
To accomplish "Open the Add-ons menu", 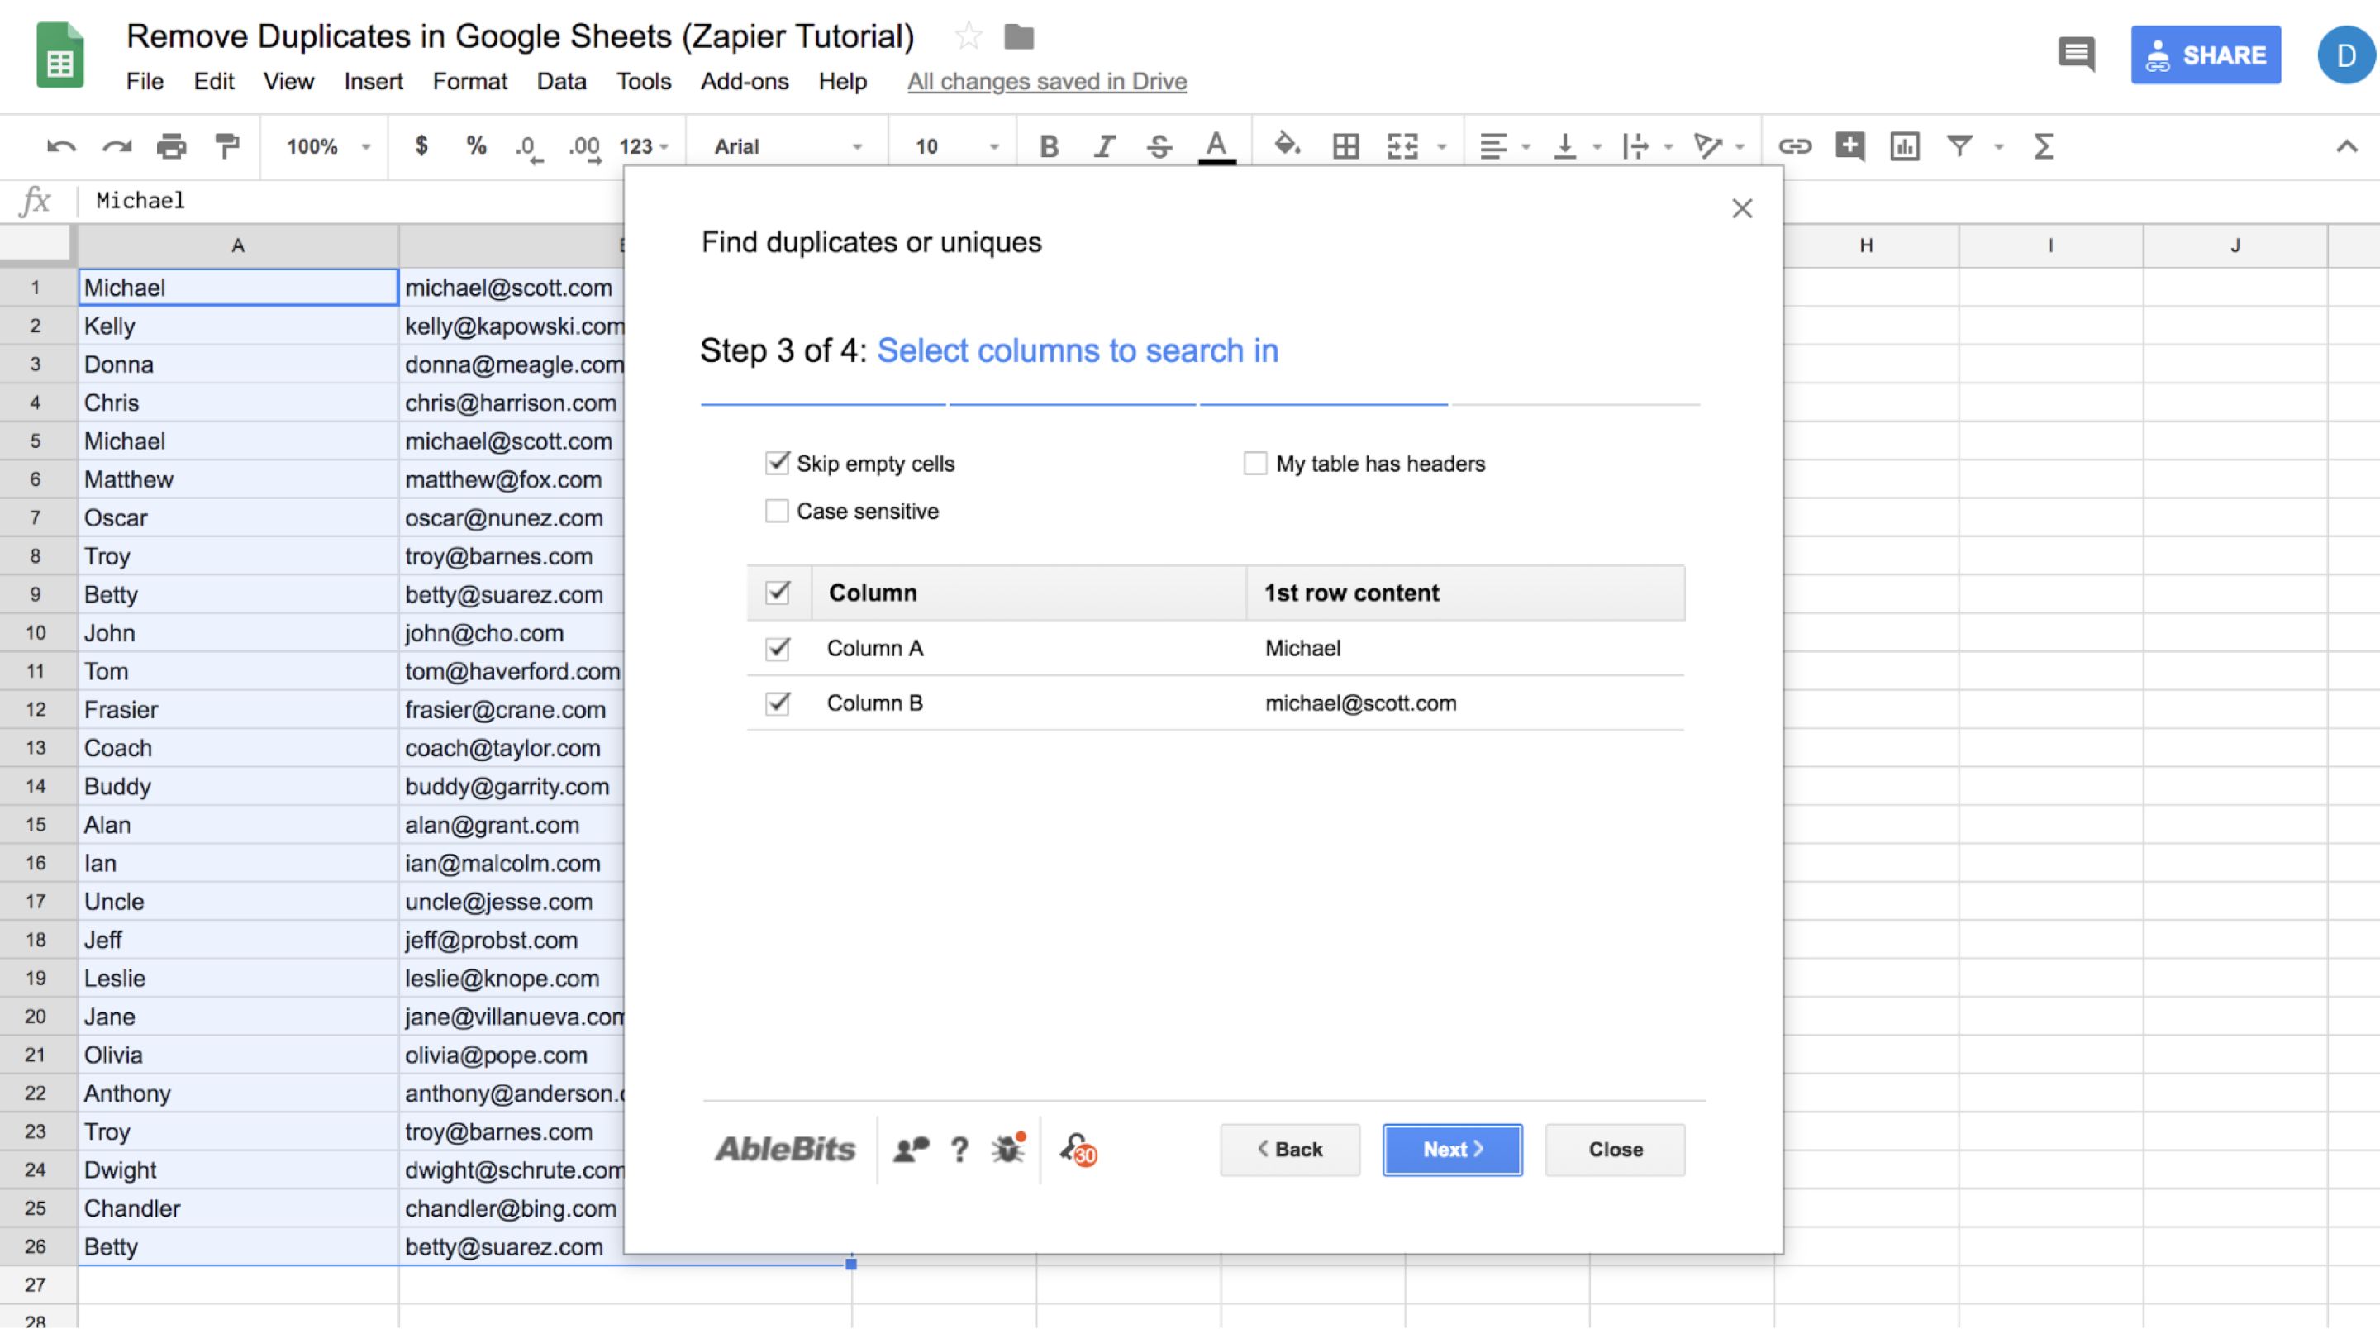I will pos(744,79).
